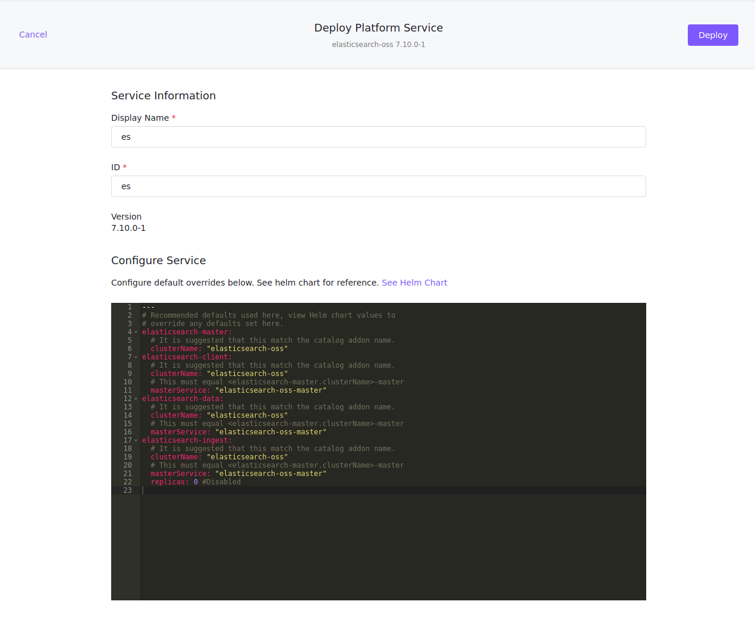Click the 'elasticsearch-client:' key in the editor

point(187,357)
